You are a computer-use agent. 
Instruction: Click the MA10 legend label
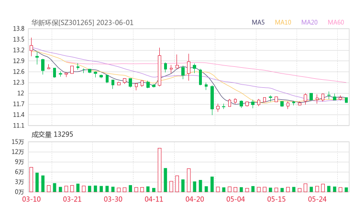click(283, 22)
